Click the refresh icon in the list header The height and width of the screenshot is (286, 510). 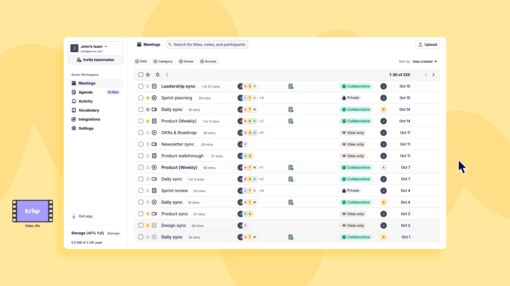(x=158, y=75)
